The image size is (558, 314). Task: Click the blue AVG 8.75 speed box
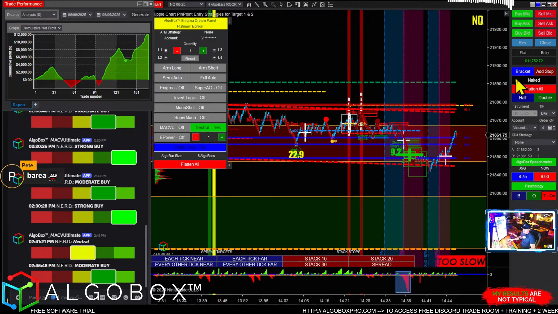point(523,176)
